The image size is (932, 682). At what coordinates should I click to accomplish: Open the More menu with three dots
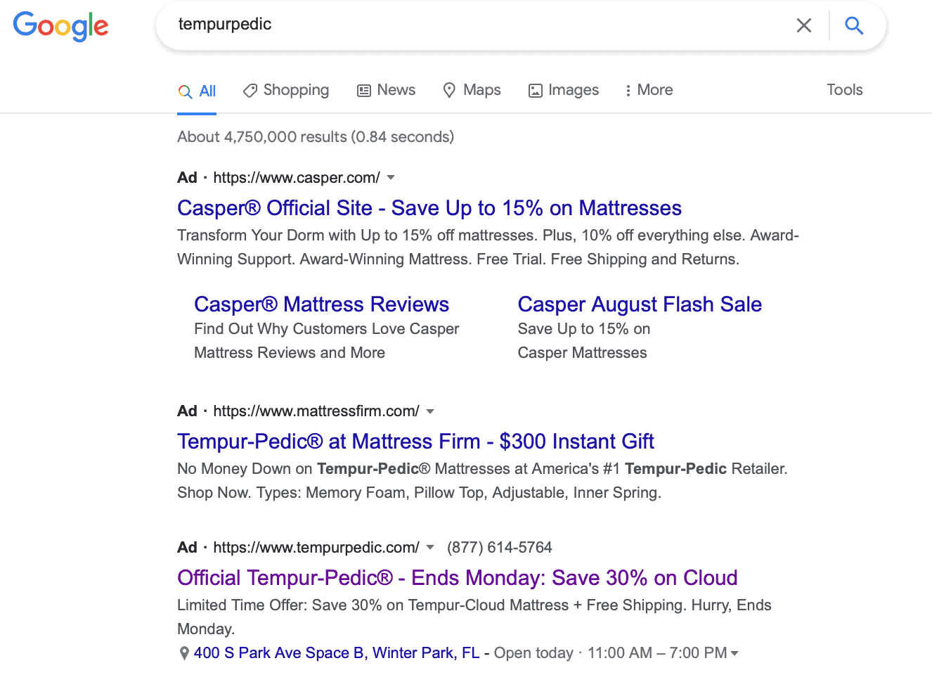[x=649, y=90]
